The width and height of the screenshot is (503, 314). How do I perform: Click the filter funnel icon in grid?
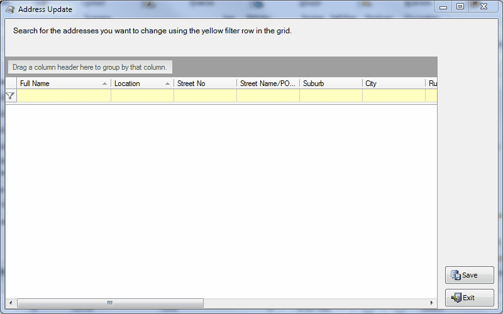click(x=10, y=95)
